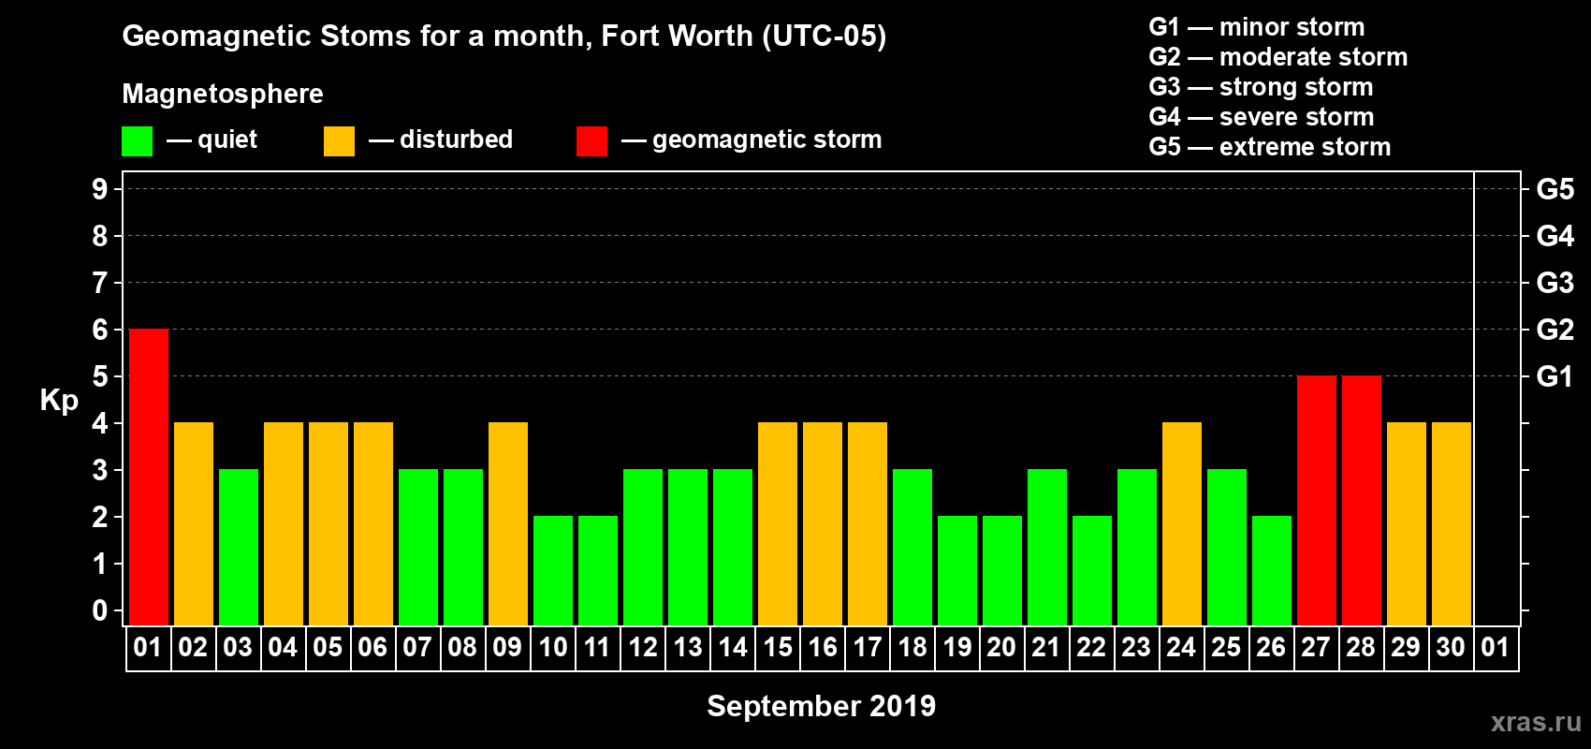Click the final 01 date label for October
This screenshot has width=1591, height=749.
tap(1496, 648)
